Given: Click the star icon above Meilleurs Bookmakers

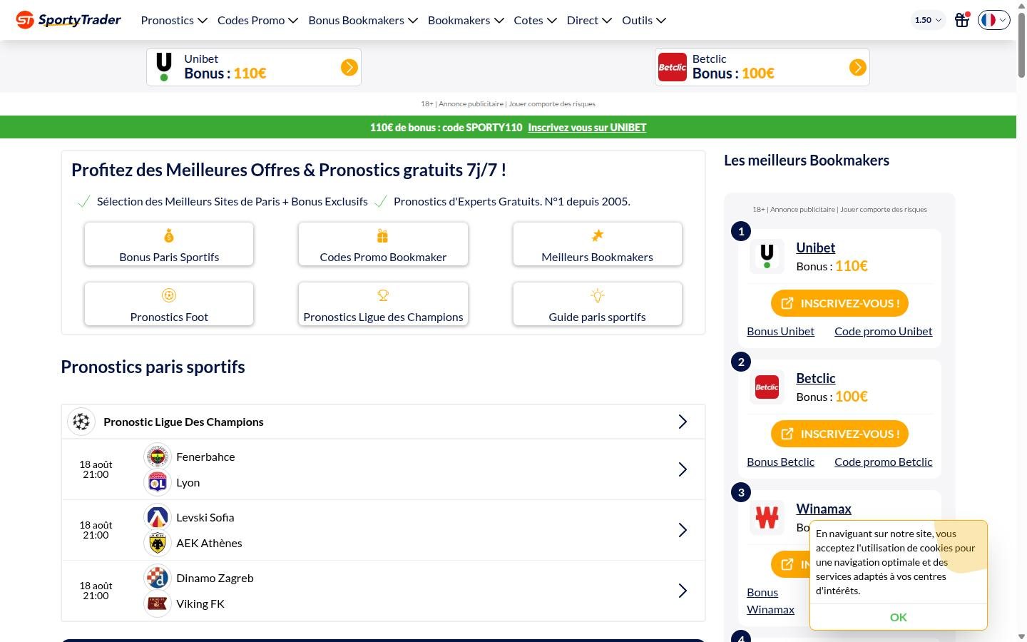Looking at the screenshot, I should point(597,235).
